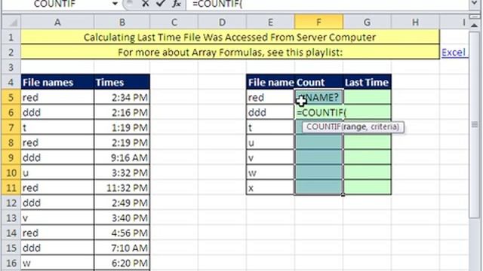Expand the formula bar with chevron
483x271 pixels.
(475, 4)
